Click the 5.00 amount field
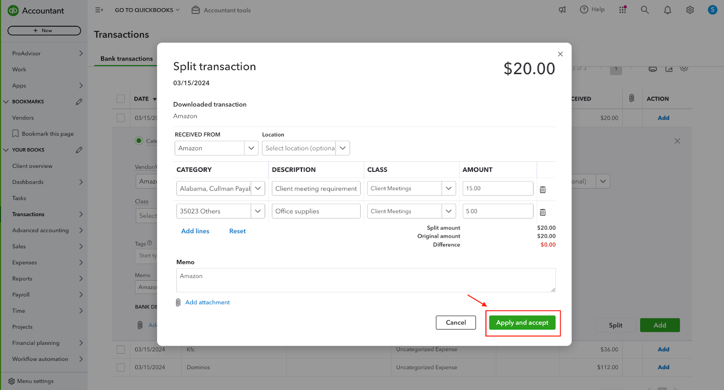724x390 pixels. 498,211
